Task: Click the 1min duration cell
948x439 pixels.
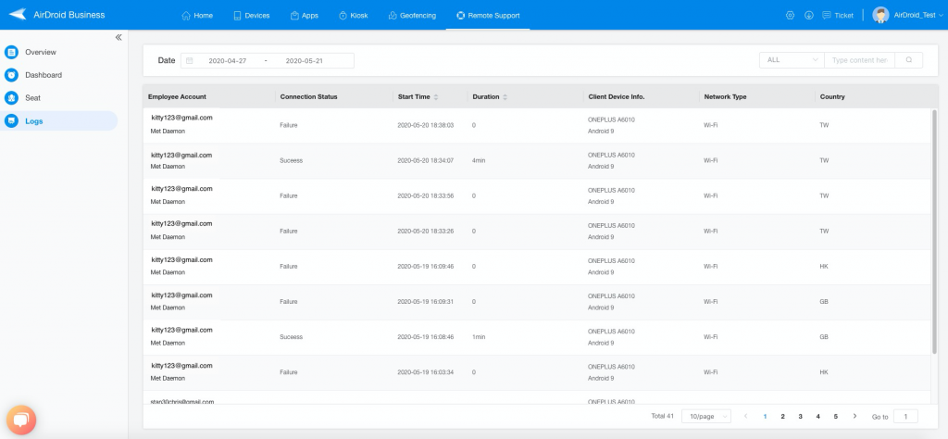Action: (x=479, y=337)
